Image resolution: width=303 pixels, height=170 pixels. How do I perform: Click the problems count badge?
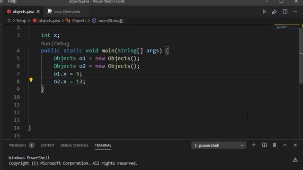[x=32, y=145]
